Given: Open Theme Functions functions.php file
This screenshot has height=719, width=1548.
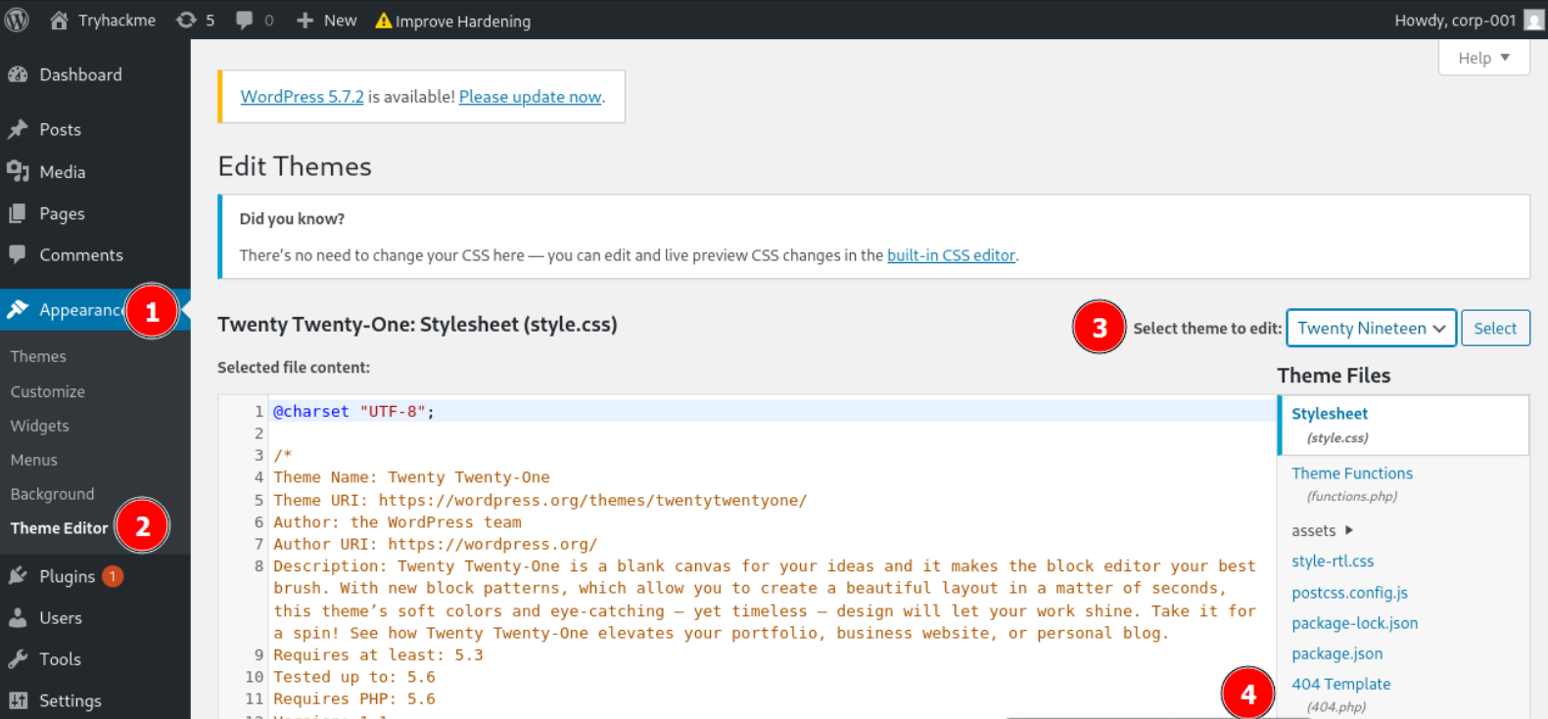Looking at the screenshot, I should click(1351, 483).
